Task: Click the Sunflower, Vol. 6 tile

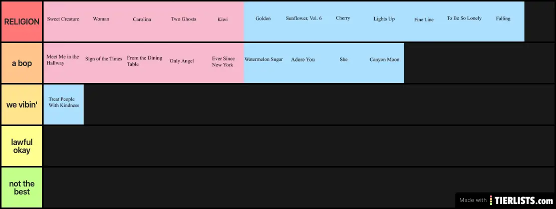Action: point(304,21)
